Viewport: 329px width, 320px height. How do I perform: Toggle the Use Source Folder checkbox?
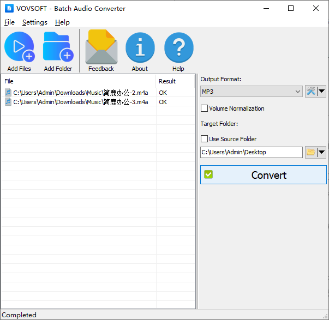205,139
